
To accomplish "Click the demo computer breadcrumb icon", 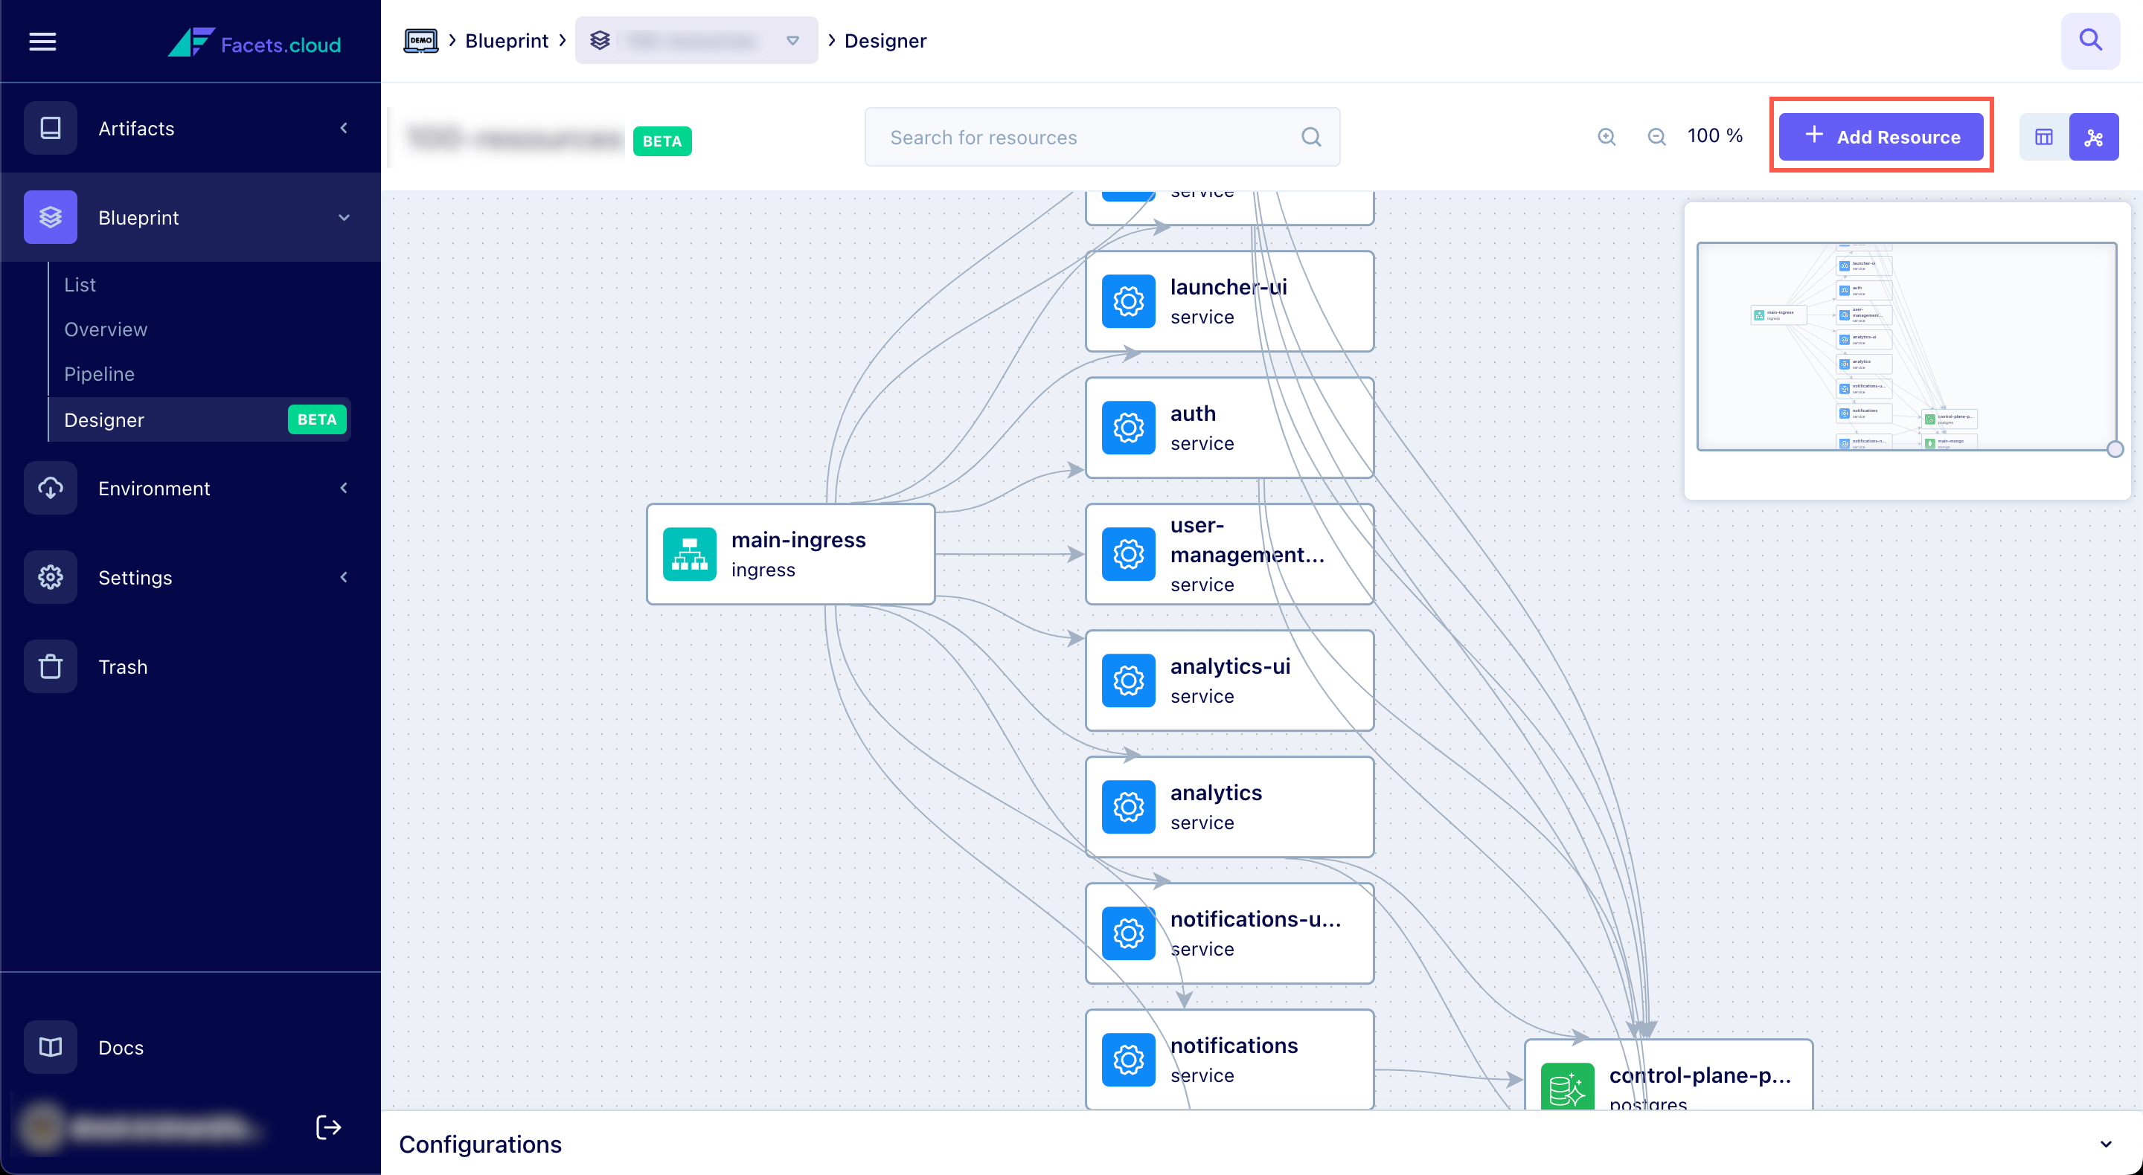I will [x=421, y=41].
